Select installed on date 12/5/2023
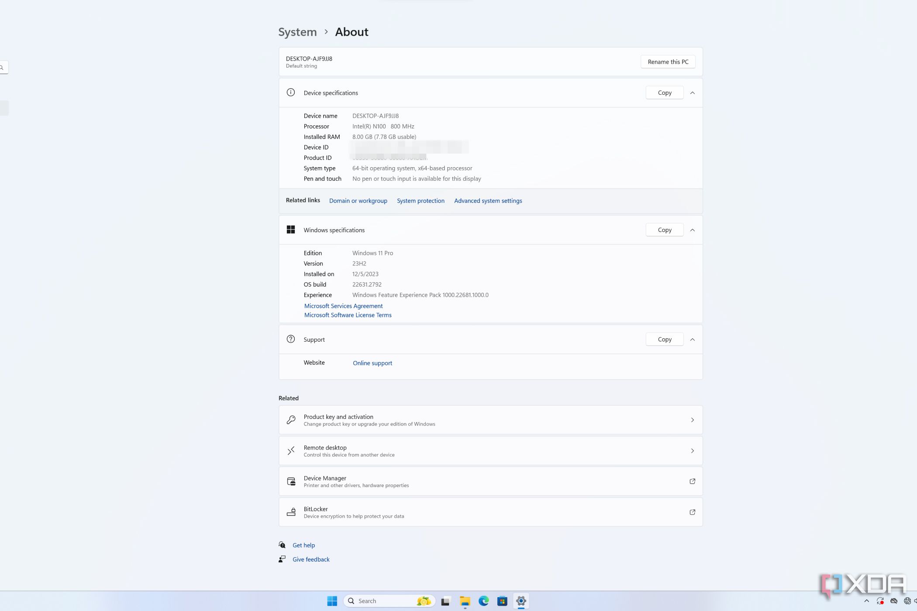 (x=365, y=274)
